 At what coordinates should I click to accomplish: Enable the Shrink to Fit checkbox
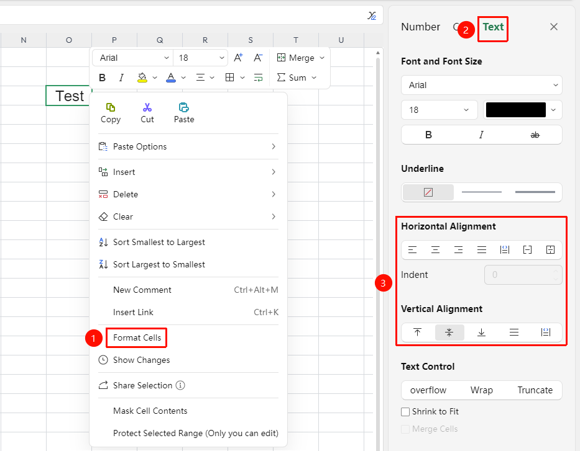coord(405,412)
